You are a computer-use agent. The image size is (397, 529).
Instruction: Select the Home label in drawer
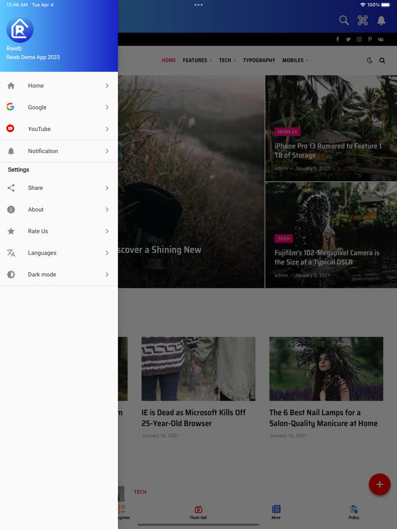pyautogui.click(x=36, y=86)
